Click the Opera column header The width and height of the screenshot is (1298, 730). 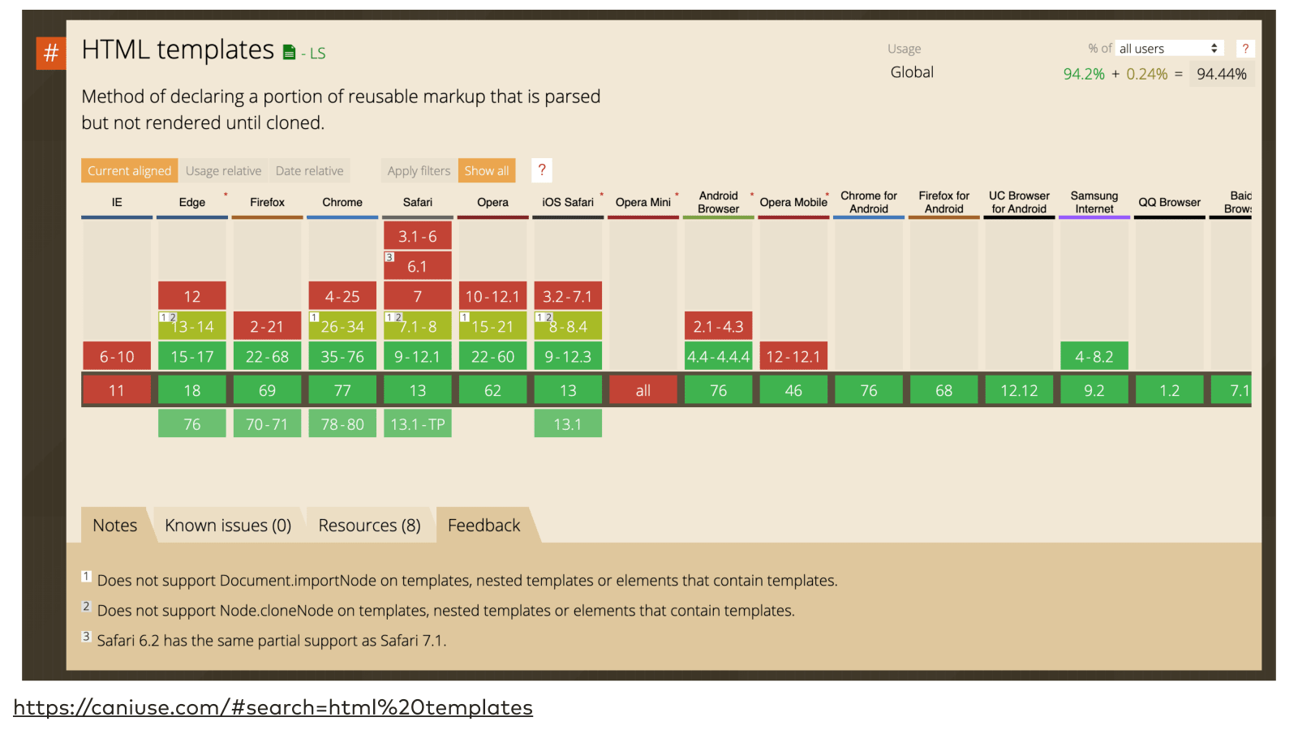pyautogui.click(x=492, y=202)
